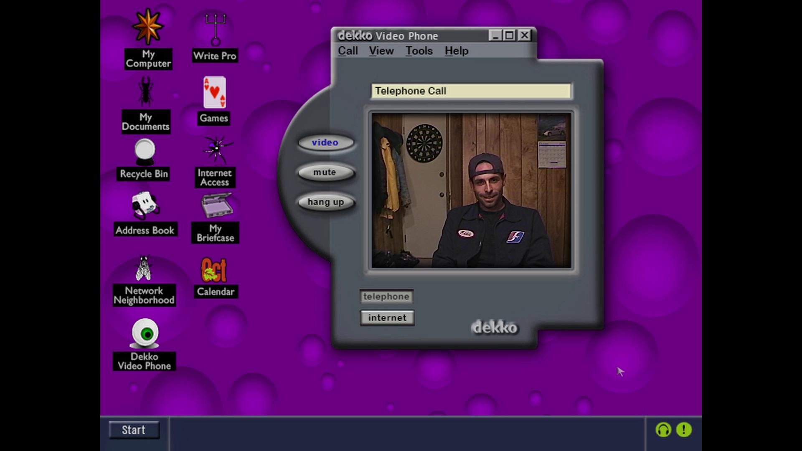802x451 pixels.
Task: Open the My Documents beetle icon
Action: (x=146, y=91)
